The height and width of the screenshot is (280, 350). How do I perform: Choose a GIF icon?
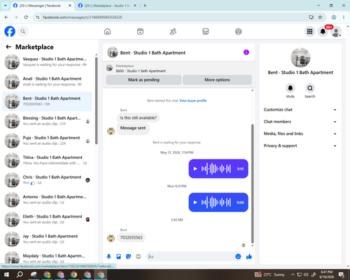click(139, 256)
